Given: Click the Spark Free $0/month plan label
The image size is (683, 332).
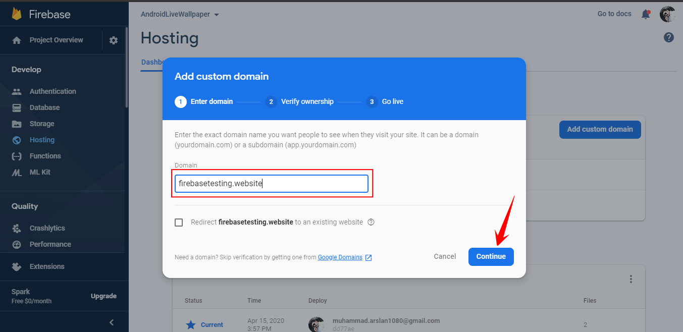Looking at the screenshot, I should click(31, 296).
